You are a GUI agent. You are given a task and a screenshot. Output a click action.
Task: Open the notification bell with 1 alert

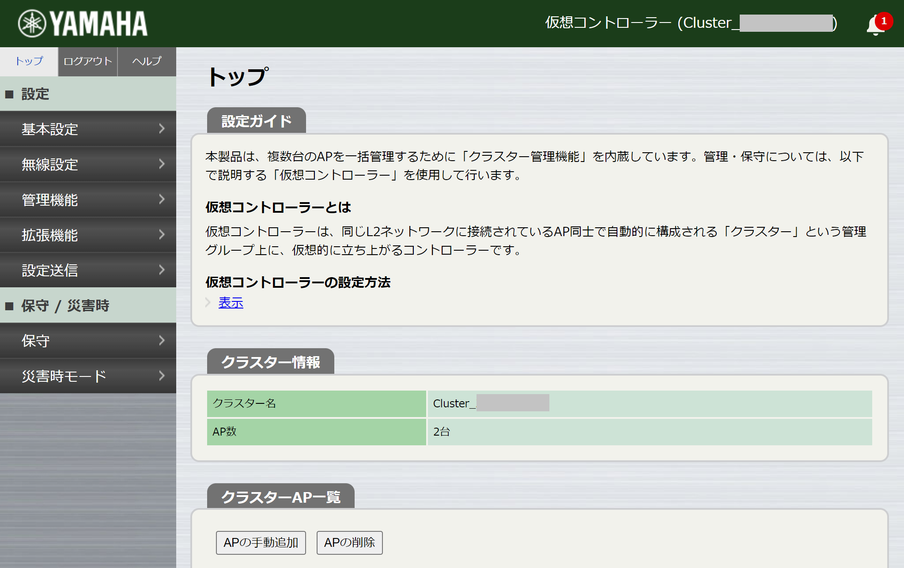[874, 24]
